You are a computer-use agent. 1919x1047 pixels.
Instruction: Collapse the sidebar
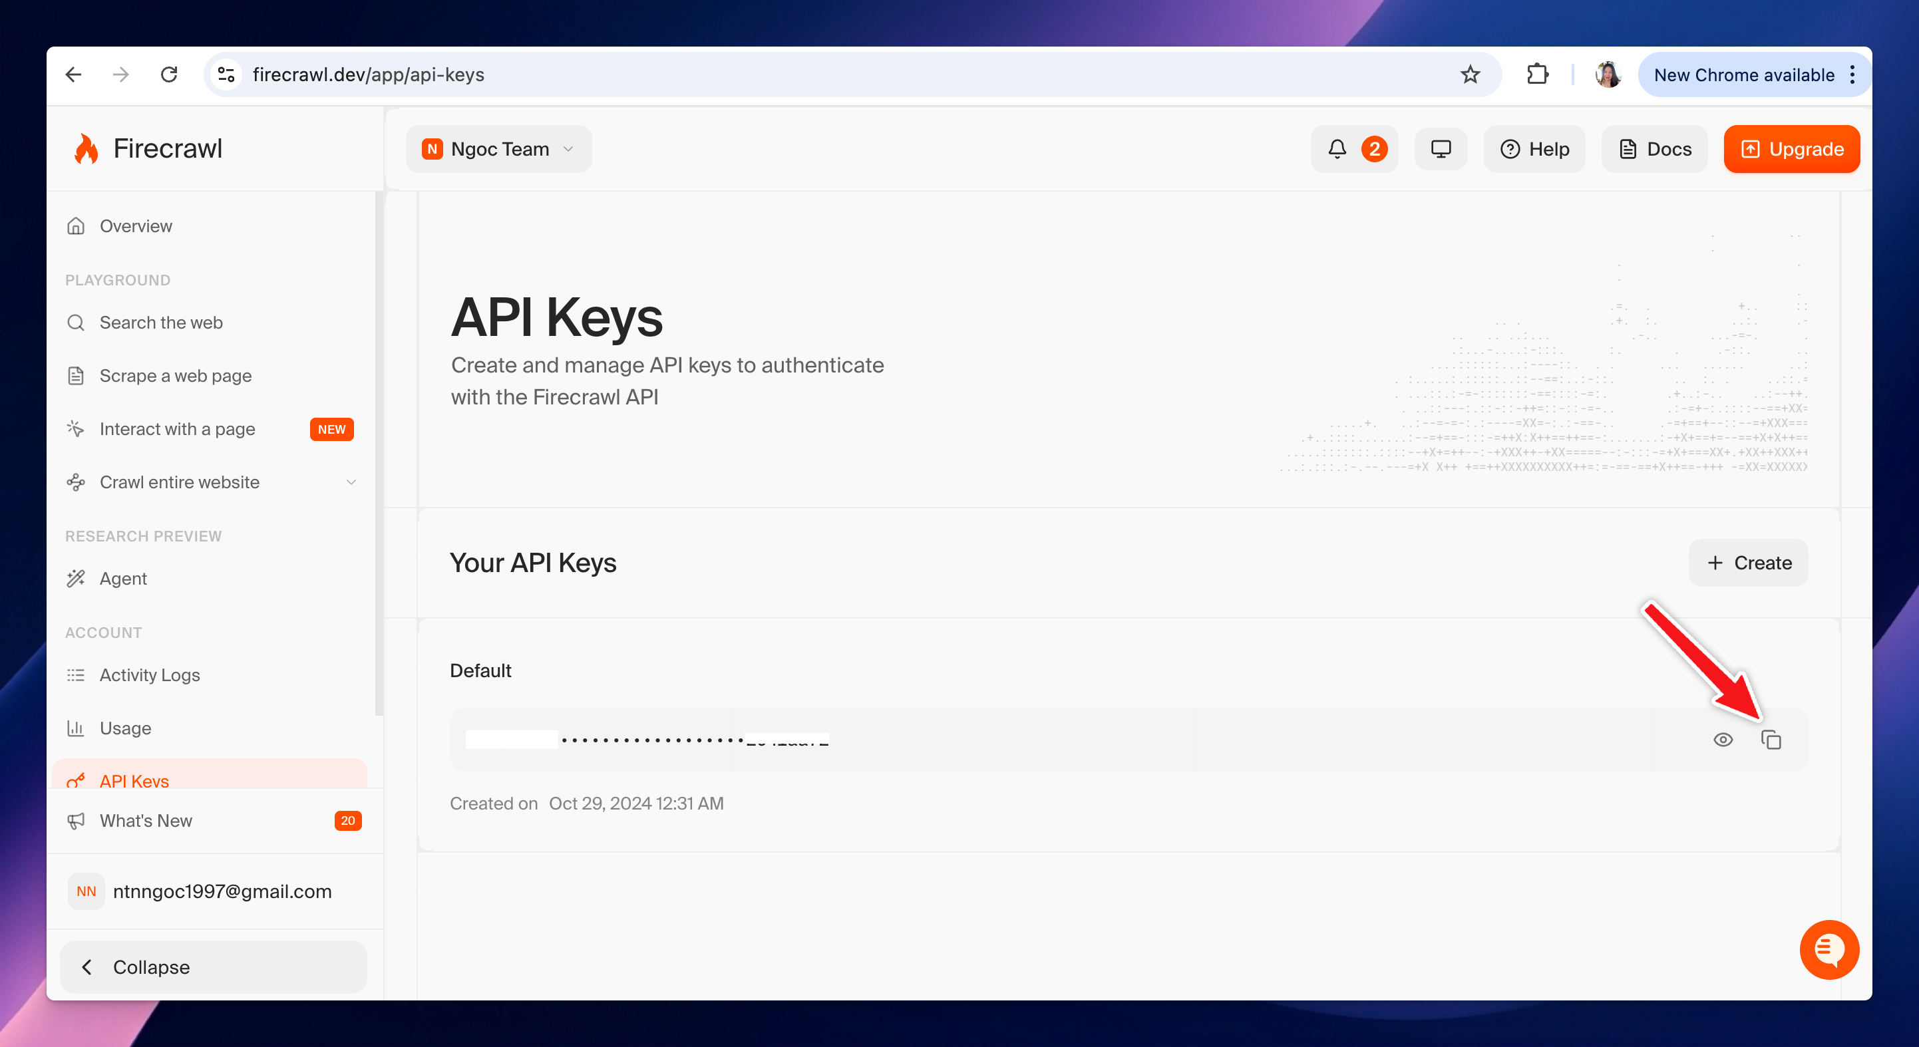213,967
